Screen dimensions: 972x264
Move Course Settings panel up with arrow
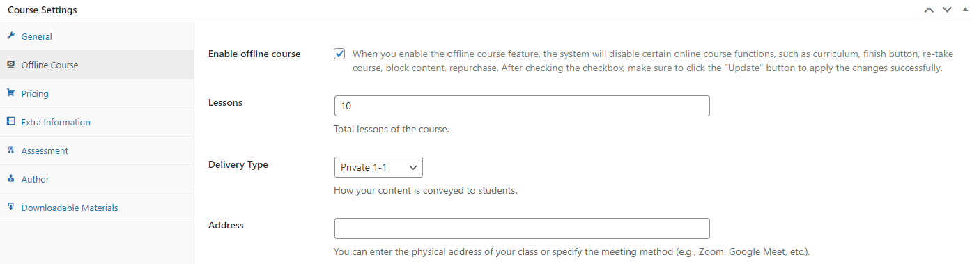click(x=928, y=10)
